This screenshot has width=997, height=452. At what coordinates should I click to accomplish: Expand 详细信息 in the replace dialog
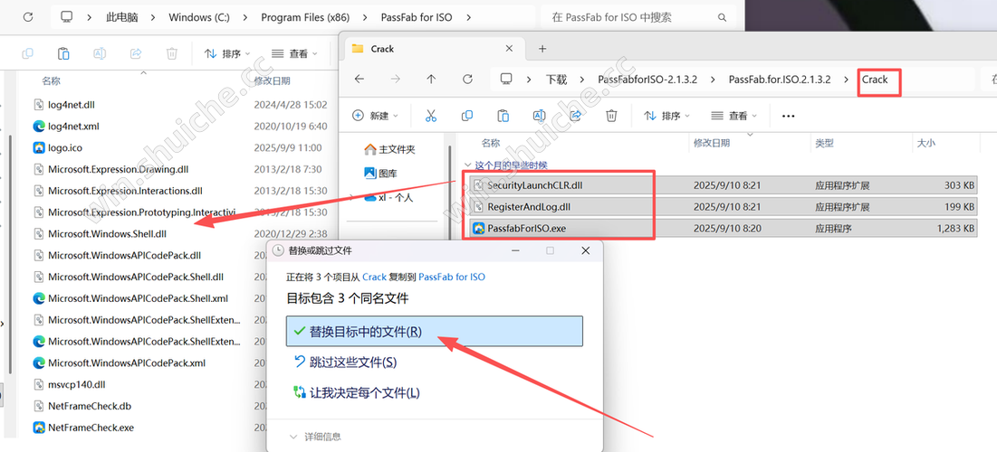[315, 437]
